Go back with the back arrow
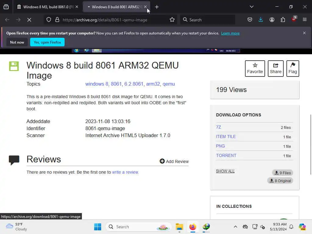Image resolution: width=312 pixels, height=234 pixels. pos(7,20)
